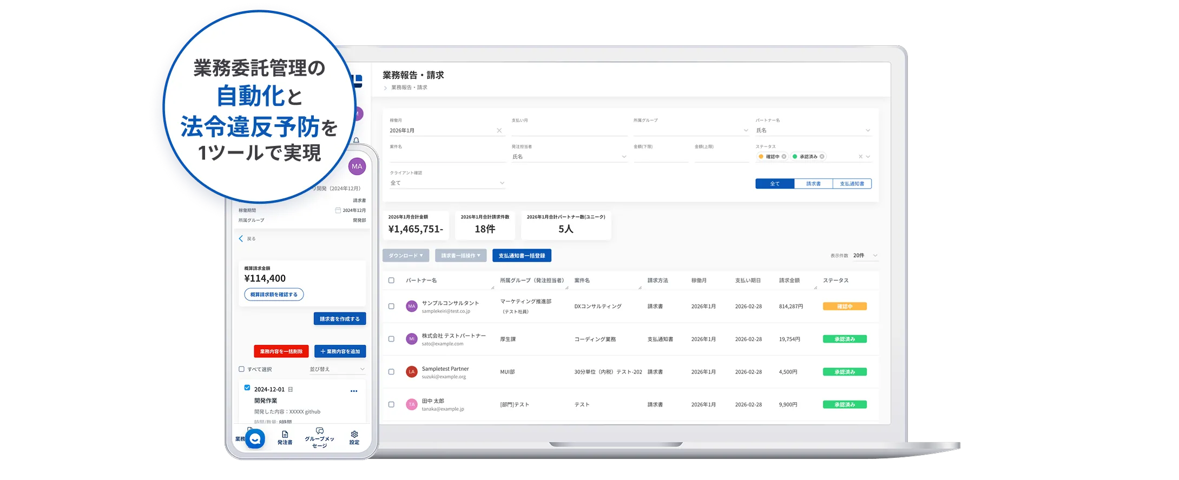The image size is (1179, 480).
Task: Open the 表示件数 20件 dropdown
Action: click(866, 256)
